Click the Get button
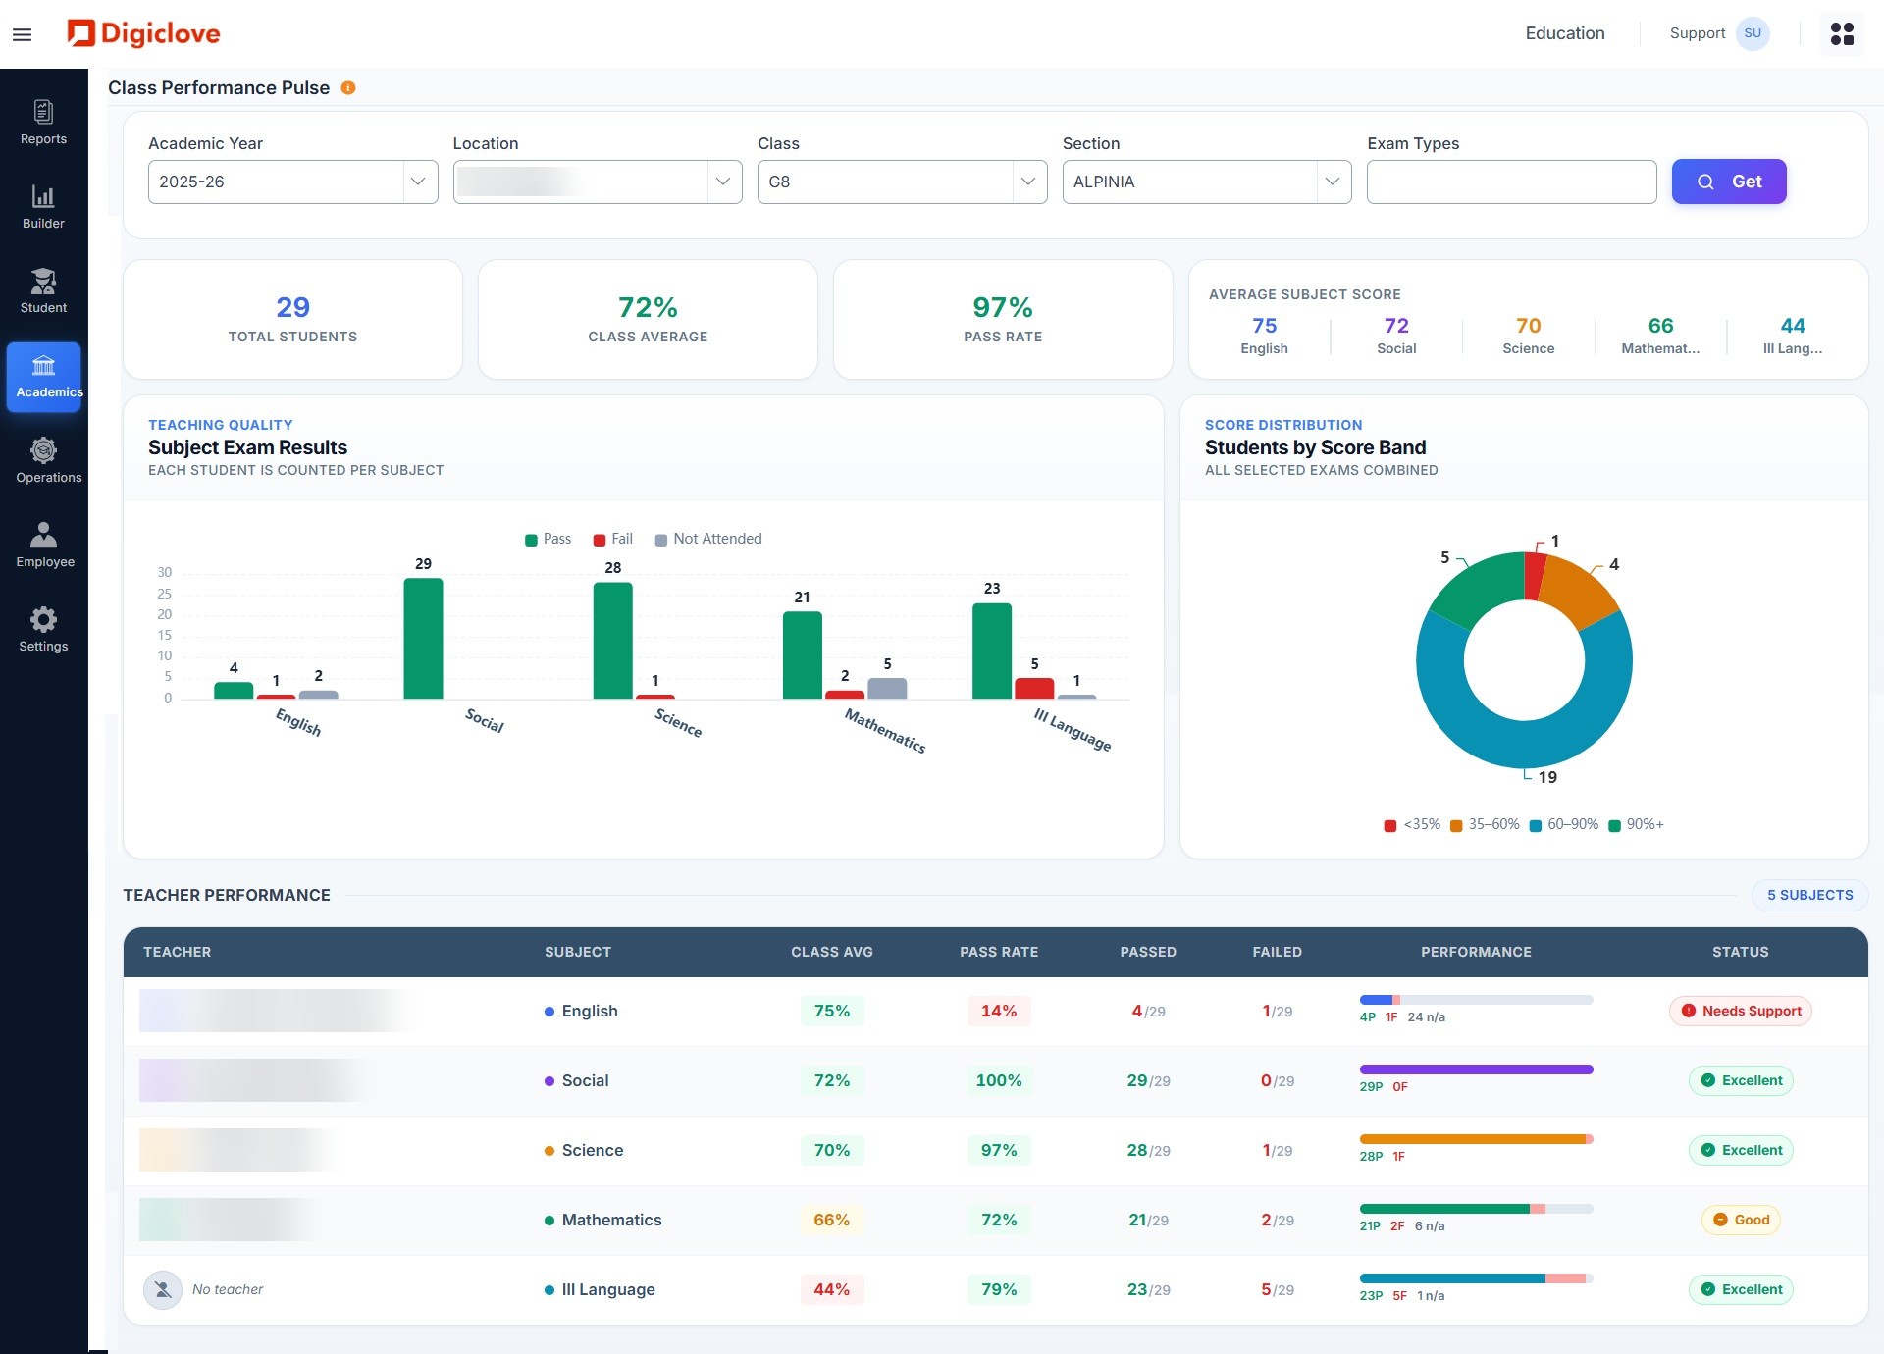Screen dimensions: 1884x1354 click(x=1729, y=182)
